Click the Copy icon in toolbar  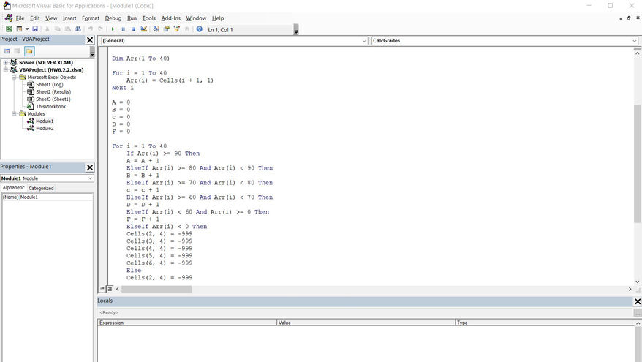tap(57, 29)
